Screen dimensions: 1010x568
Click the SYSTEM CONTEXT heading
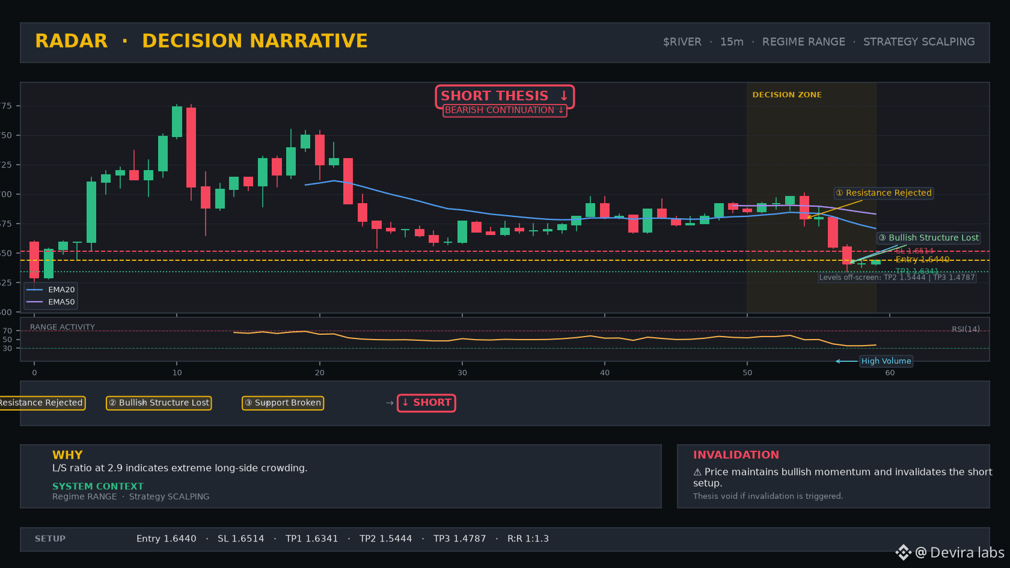pyautogui.click(x=98, y=486)
